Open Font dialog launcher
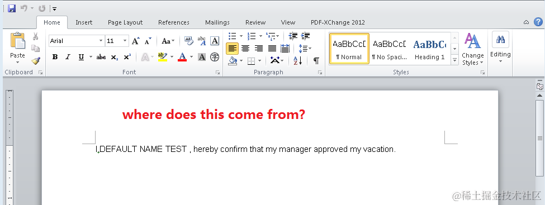This screenshot has height=205, width=545. point(217,72)
